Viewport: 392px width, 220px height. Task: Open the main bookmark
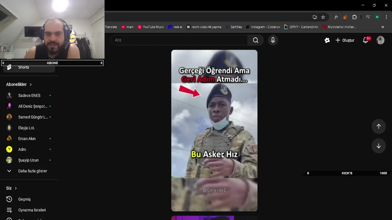(x=127, y=27)
